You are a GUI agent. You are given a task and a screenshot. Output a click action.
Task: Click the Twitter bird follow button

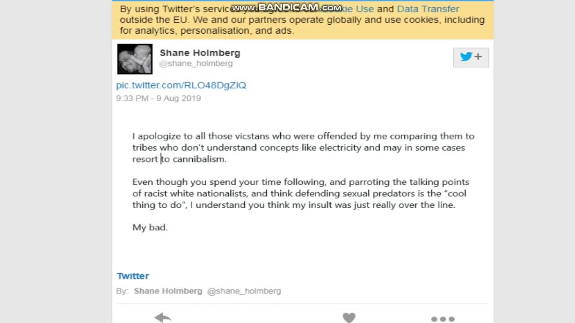[471, 57]
